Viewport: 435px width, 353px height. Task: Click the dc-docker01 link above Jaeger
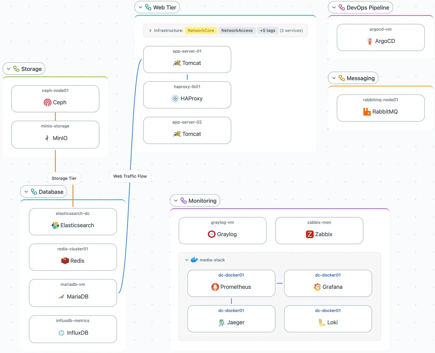click(x=231, y=310)
